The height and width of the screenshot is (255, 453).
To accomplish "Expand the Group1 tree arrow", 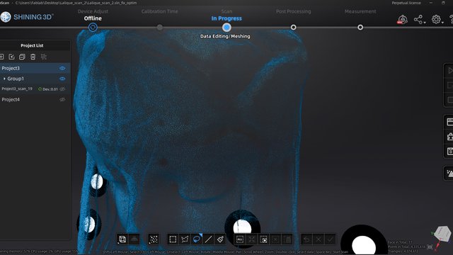I will pyautogui.click(x=4, y=79).
